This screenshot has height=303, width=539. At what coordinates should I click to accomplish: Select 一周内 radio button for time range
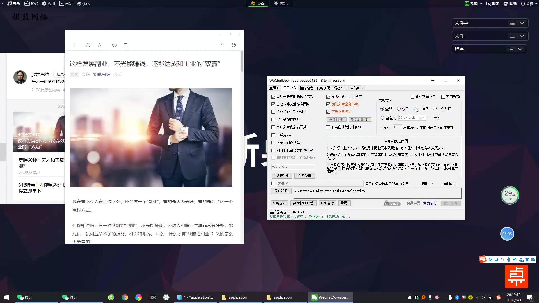click(x=415, y=108)
